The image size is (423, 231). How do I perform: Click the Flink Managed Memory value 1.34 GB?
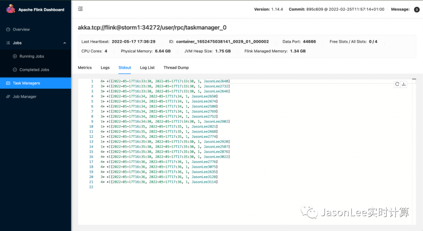point(298,51)
